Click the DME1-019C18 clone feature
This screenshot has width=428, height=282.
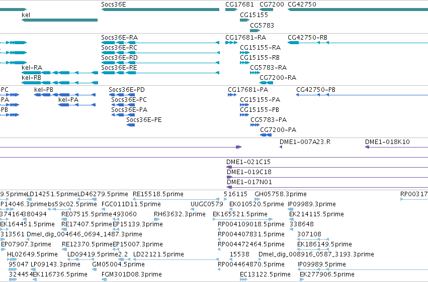click(x=327, y=177)
